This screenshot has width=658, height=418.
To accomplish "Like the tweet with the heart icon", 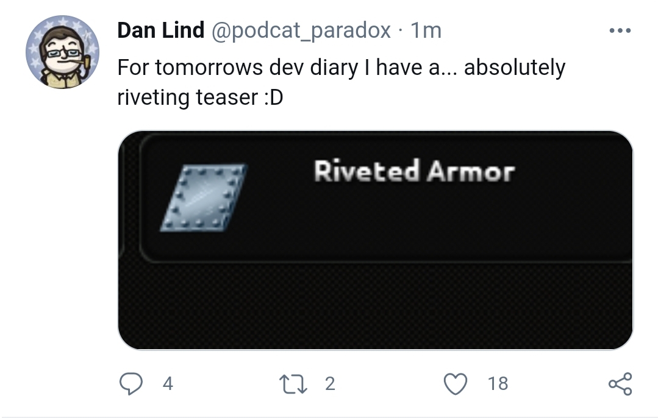I will pos(456,384).
